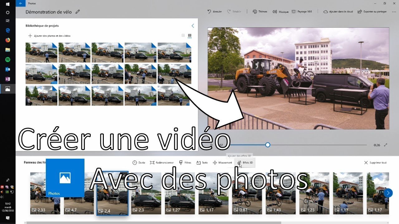Advance the storyboard with next arrow
The image size is (399, 224).
388,193
